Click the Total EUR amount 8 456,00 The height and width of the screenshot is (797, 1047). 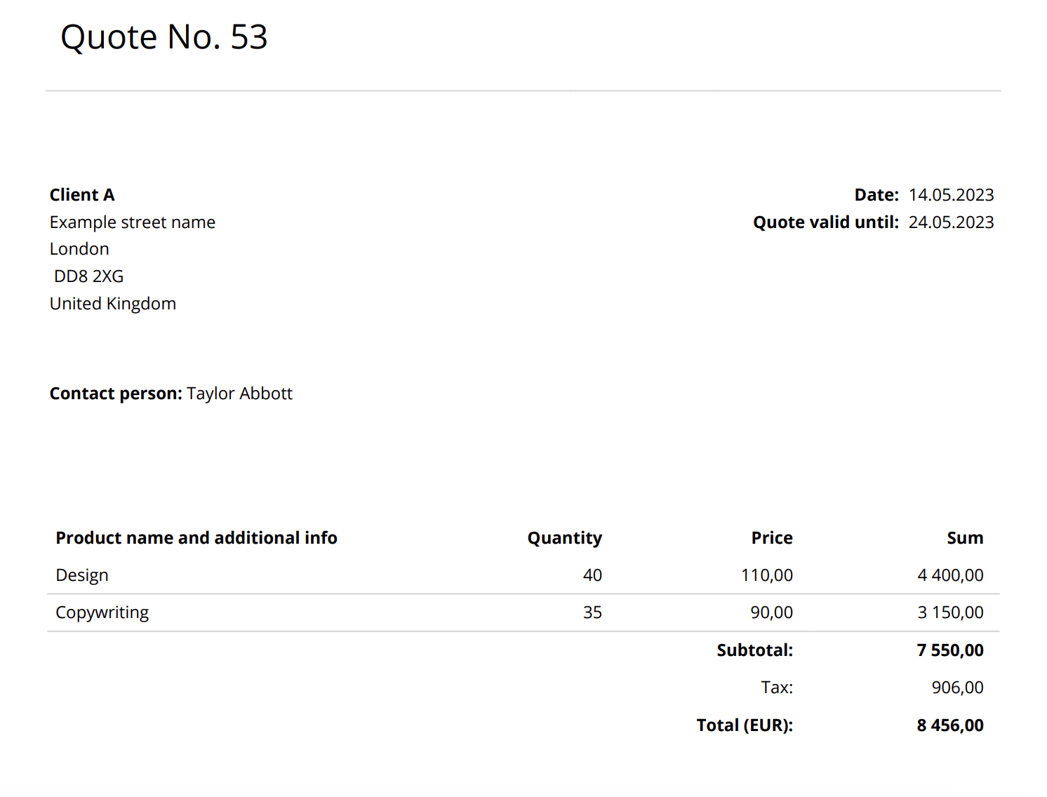pos(950,725)
